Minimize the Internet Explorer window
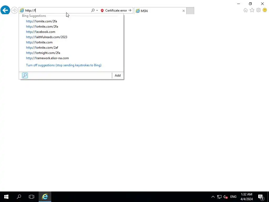The height and width of the screenshot is (202, 269). click(239, 4)
